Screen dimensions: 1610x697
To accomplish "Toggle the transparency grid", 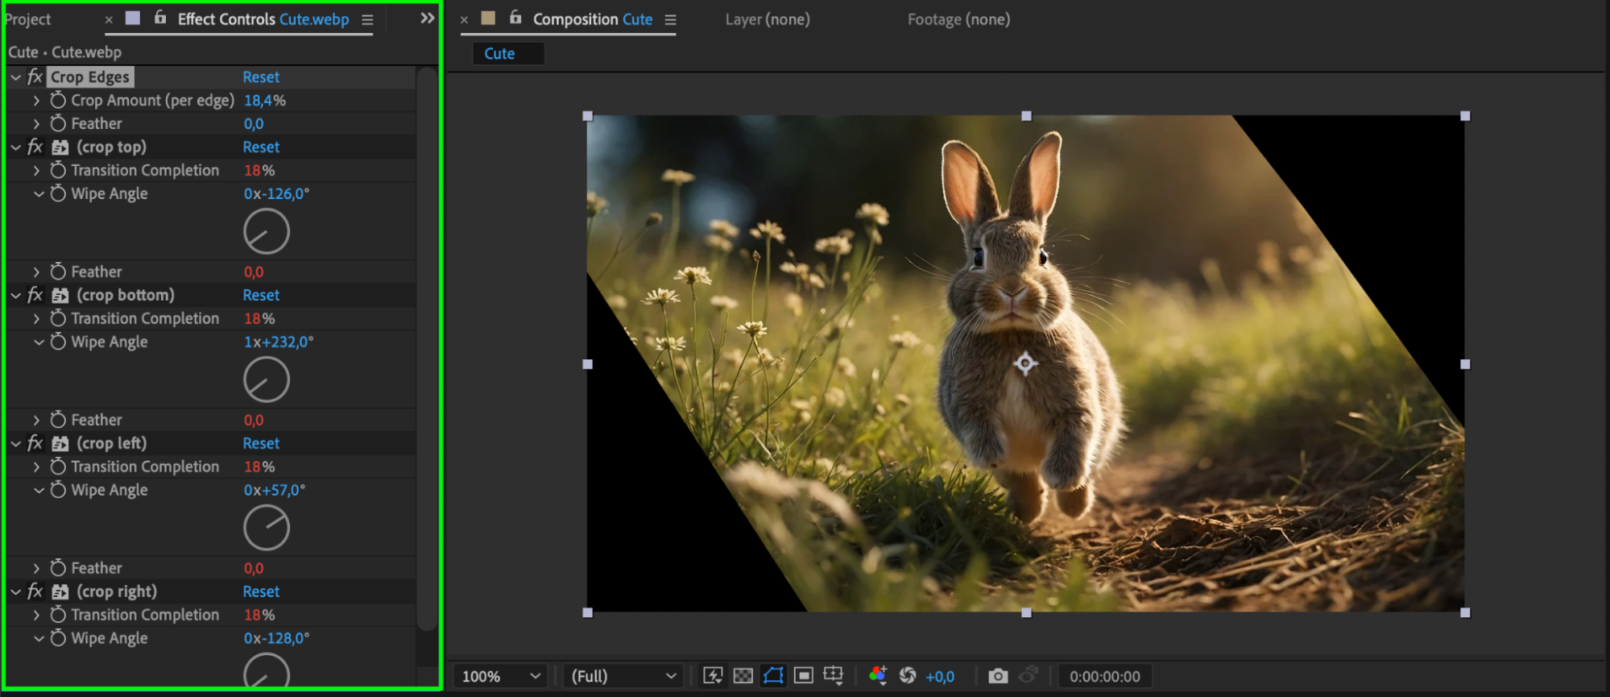I will pyautogui.click(x=743, y=676).
